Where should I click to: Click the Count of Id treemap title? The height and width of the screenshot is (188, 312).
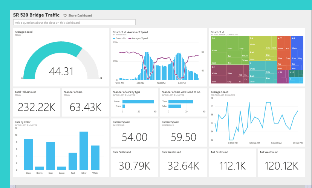(x=217, y=32)
